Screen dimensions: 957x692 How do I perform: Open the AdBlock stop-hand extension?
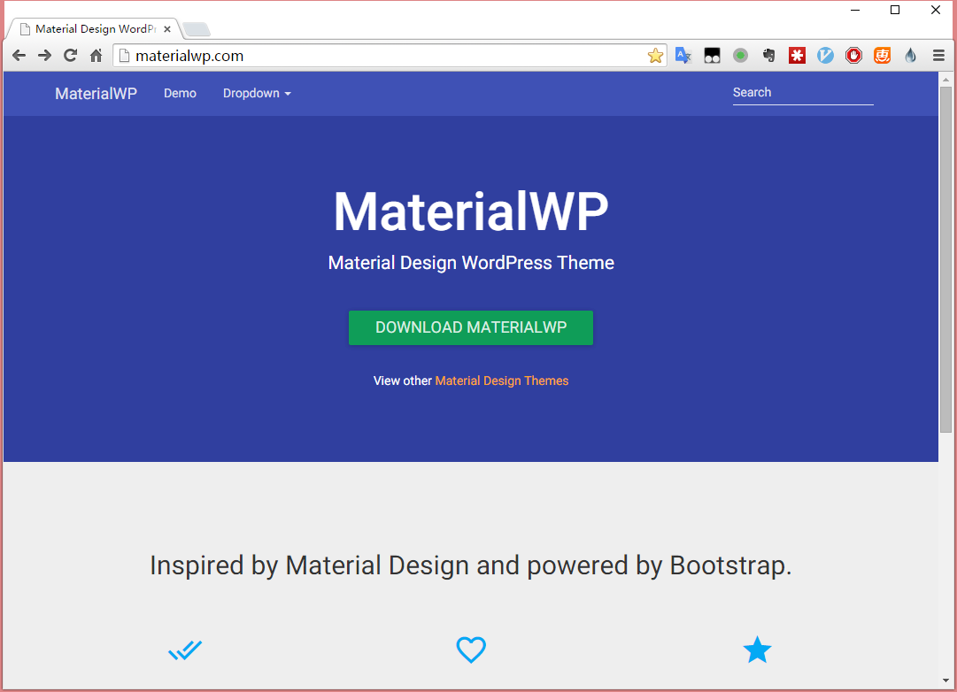853,56
